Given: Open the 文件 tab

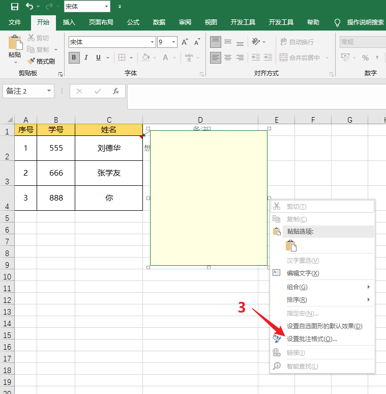Looking at the screenshot, I should [15, 22].
